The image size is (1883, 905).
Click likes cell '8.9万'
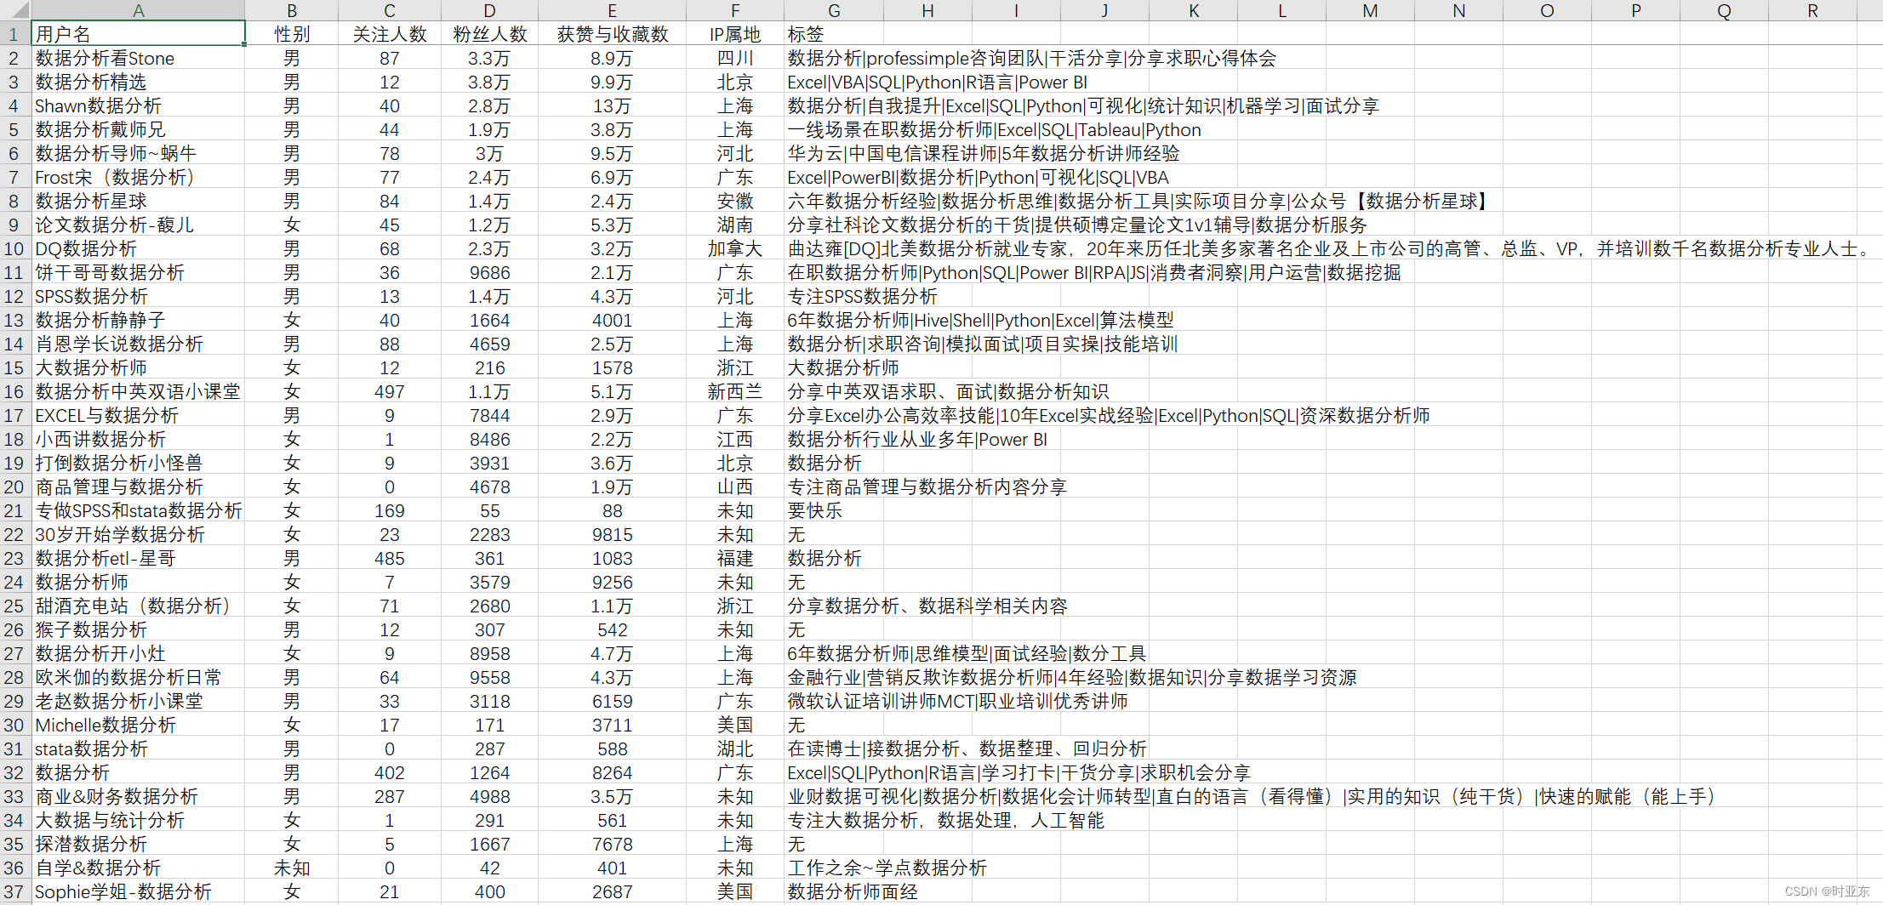point(613,59)
